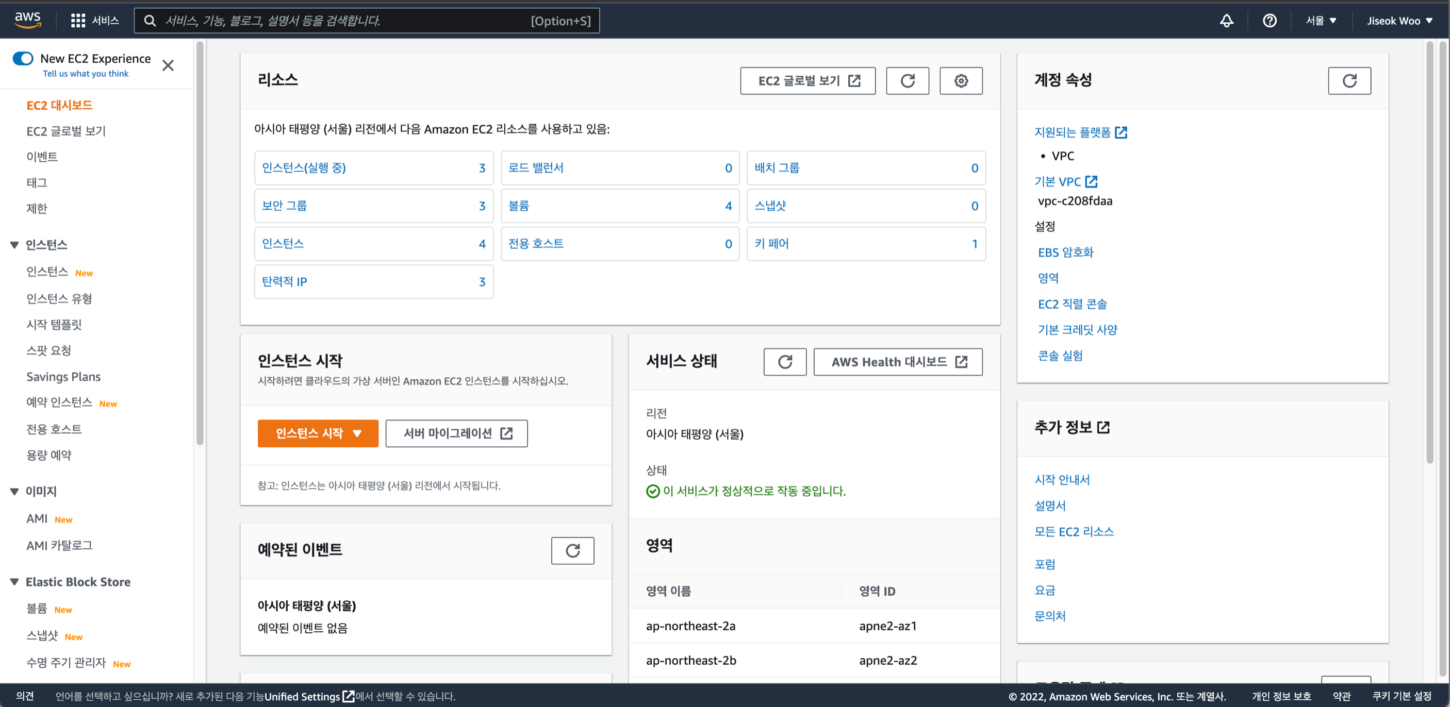Screen dimensions: 1450x707
Task: Refresh the 계정 속성 panel
Action: coord(1349,81)
